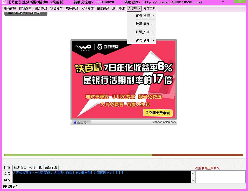Image resolution: width=248 pixels, height=191 pixels.
Task: Click the blue announcement text in black box
Action: pos(68,173)
